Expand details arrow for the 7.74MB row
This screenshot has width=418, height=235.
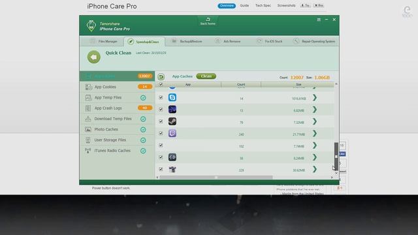(315, 145)
